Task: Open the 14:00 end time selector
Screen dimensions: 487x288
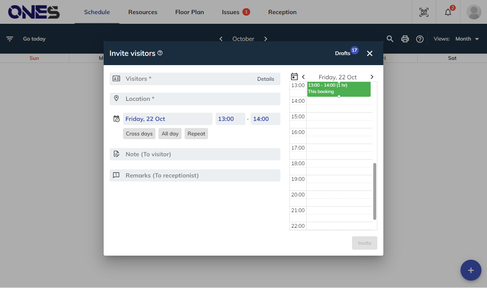Action: 265,119
